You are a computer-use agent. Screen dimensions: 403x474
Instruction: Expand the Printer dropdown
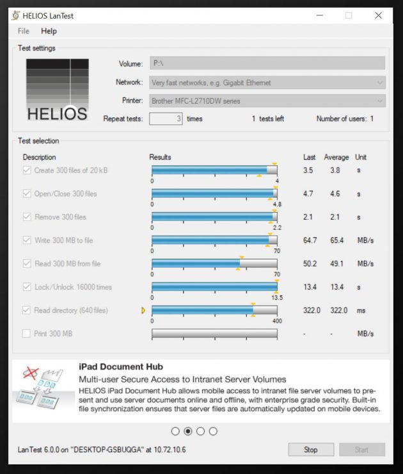(x=380, y=101)
